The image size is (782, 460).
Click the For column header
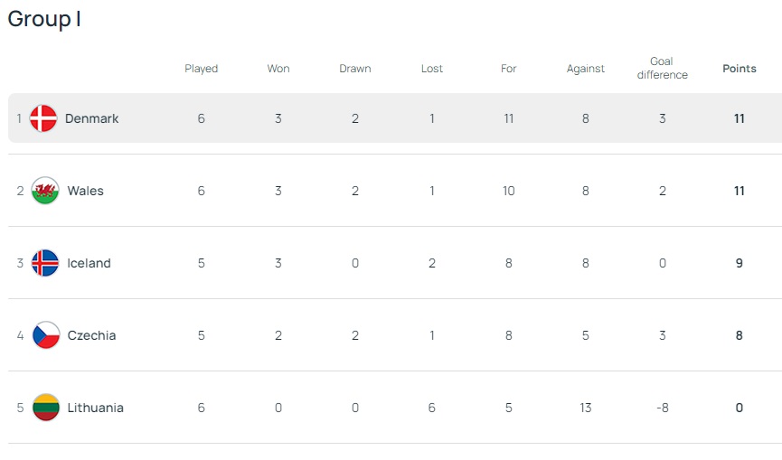coord(509,69)
